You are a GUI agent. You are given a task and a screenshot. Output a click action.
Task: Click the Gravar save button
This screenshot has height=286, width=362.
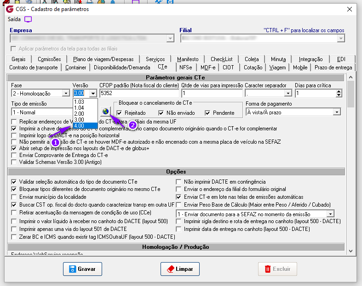point(82,269)
